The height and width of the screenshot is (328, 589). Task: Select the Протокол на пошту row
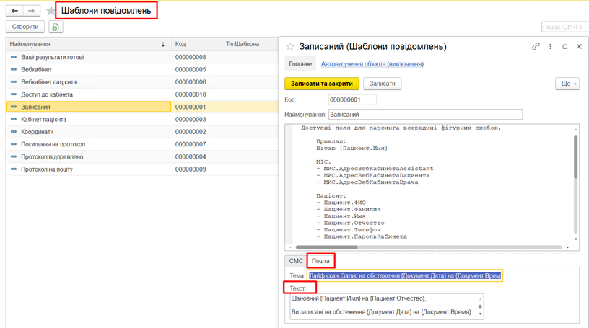point(47,169)
